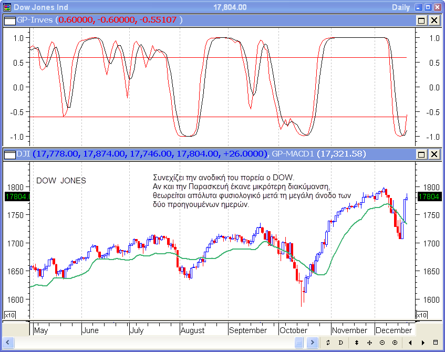Viewport: 445px width, 352px height.
Task: Click the 'D' daily periodicity icon
Action: (x=340, y=343)
